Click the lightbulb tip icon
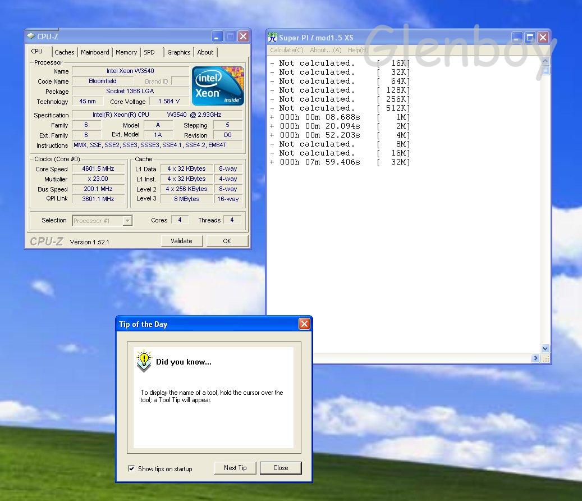The image size is (582, 501). pyautogui.click(x=144, y=361)
